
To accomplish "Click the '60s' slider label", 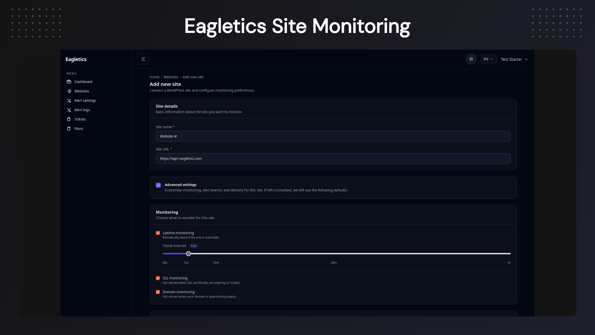I will pyautogui.click(x=165, y=263).
